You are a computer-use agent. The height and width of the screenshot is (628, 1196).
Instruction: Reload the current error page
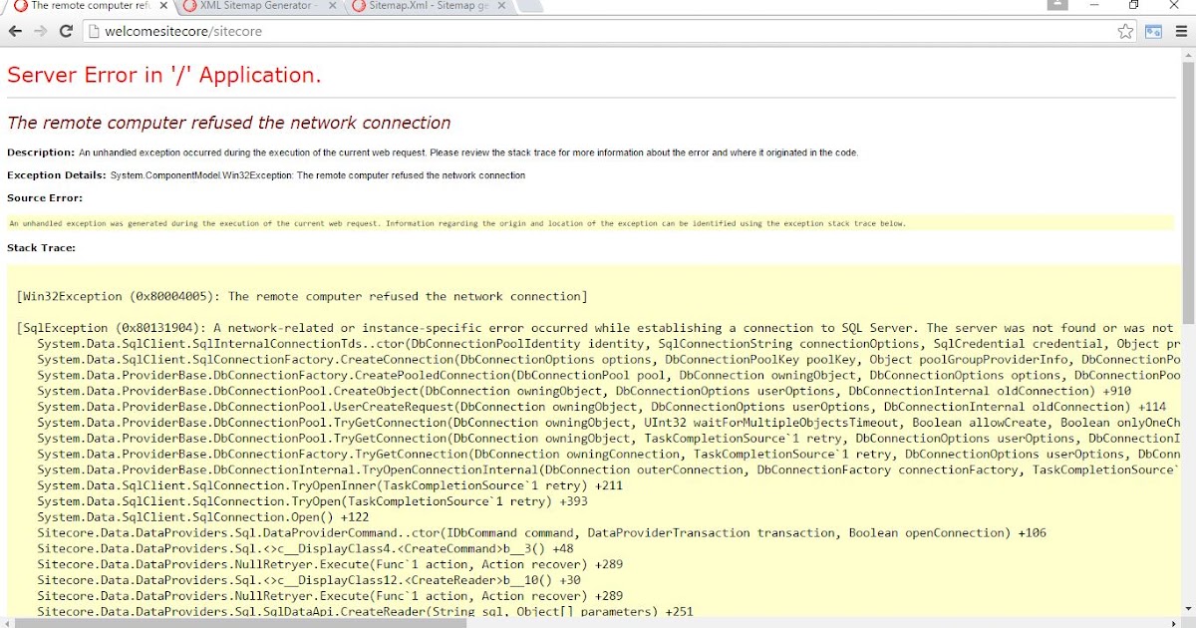[66, 31]
